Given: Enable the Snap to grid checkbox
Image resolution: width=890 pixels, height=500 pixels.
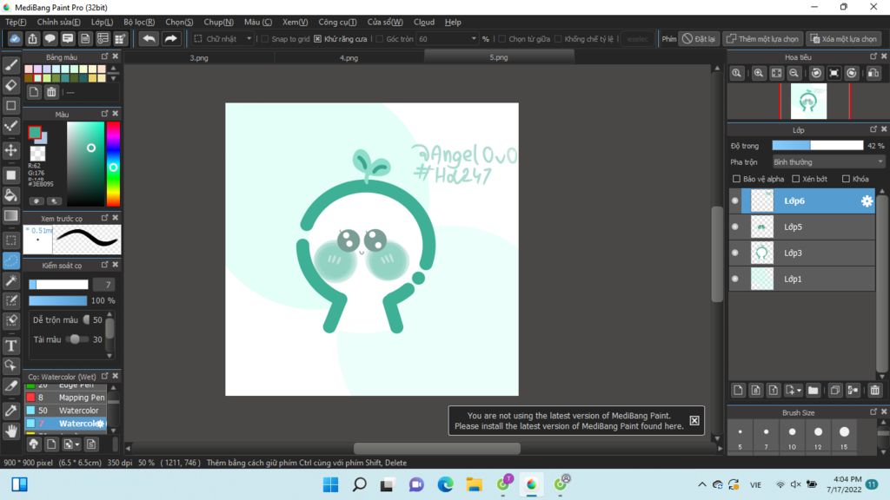Looking at the screenshot, I should (264, 39).
